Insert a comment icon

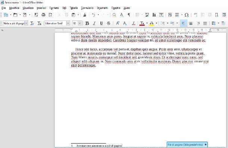224,15
